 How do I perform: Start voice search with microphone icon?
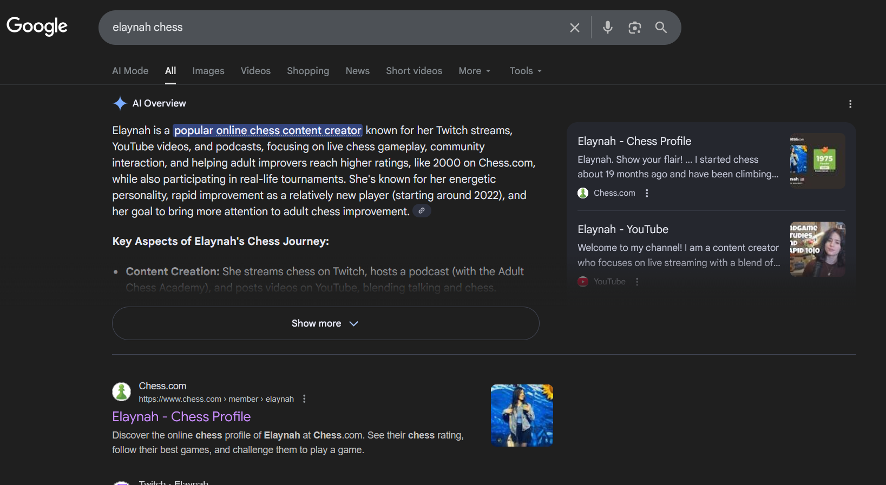click(x=607, y=28)
